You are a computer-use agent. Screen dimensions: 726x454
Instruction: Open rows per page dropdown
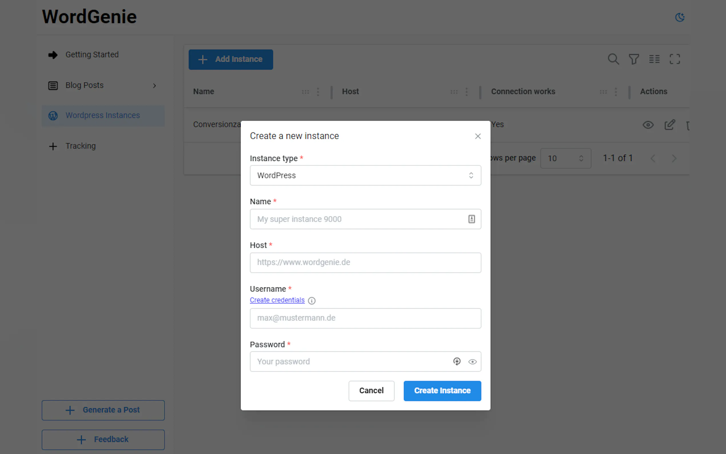(565, 158)
